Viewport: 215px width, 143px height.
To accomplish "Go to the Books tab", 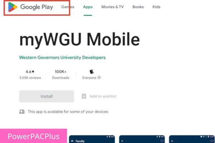I will [x=138, y=7].
